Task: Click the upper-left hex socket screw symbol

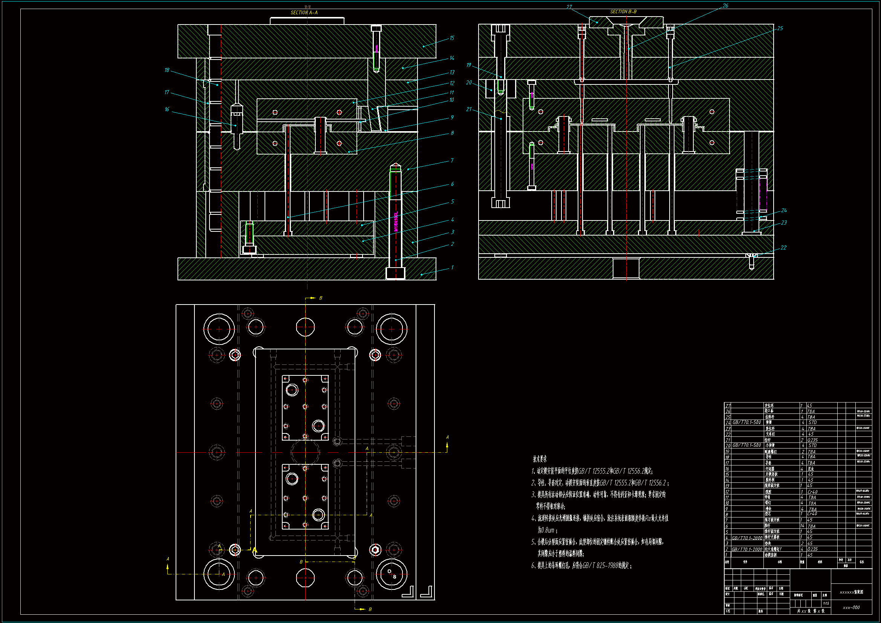Action: (x=235, y=355)
